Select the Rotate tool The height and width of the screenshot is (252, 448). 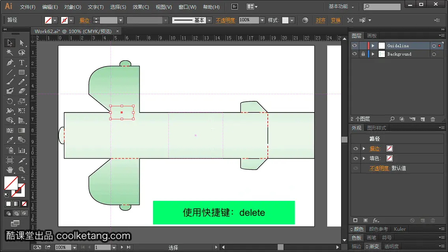[x=10, y=101]
